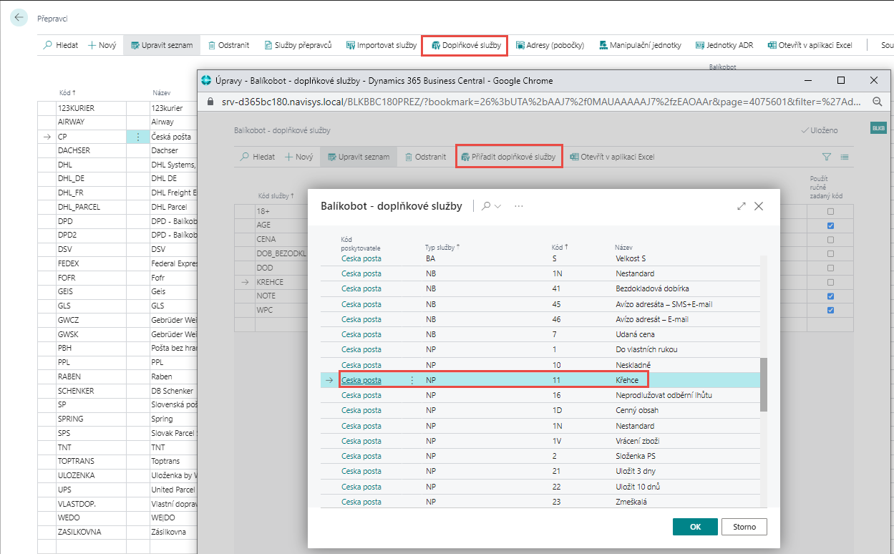The image size is (894, 554).
Task: Click the BLKB company badge
Action: click(x=878, y=128)
